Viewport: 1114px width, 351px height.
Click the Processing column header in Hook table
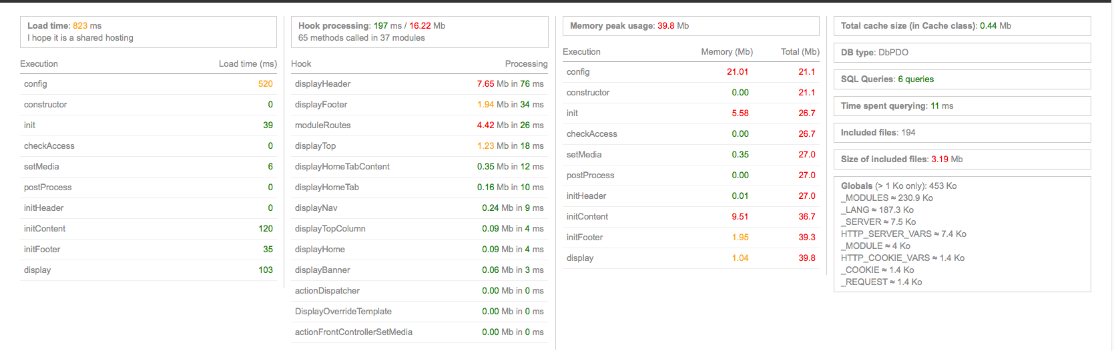pos(526,64)
